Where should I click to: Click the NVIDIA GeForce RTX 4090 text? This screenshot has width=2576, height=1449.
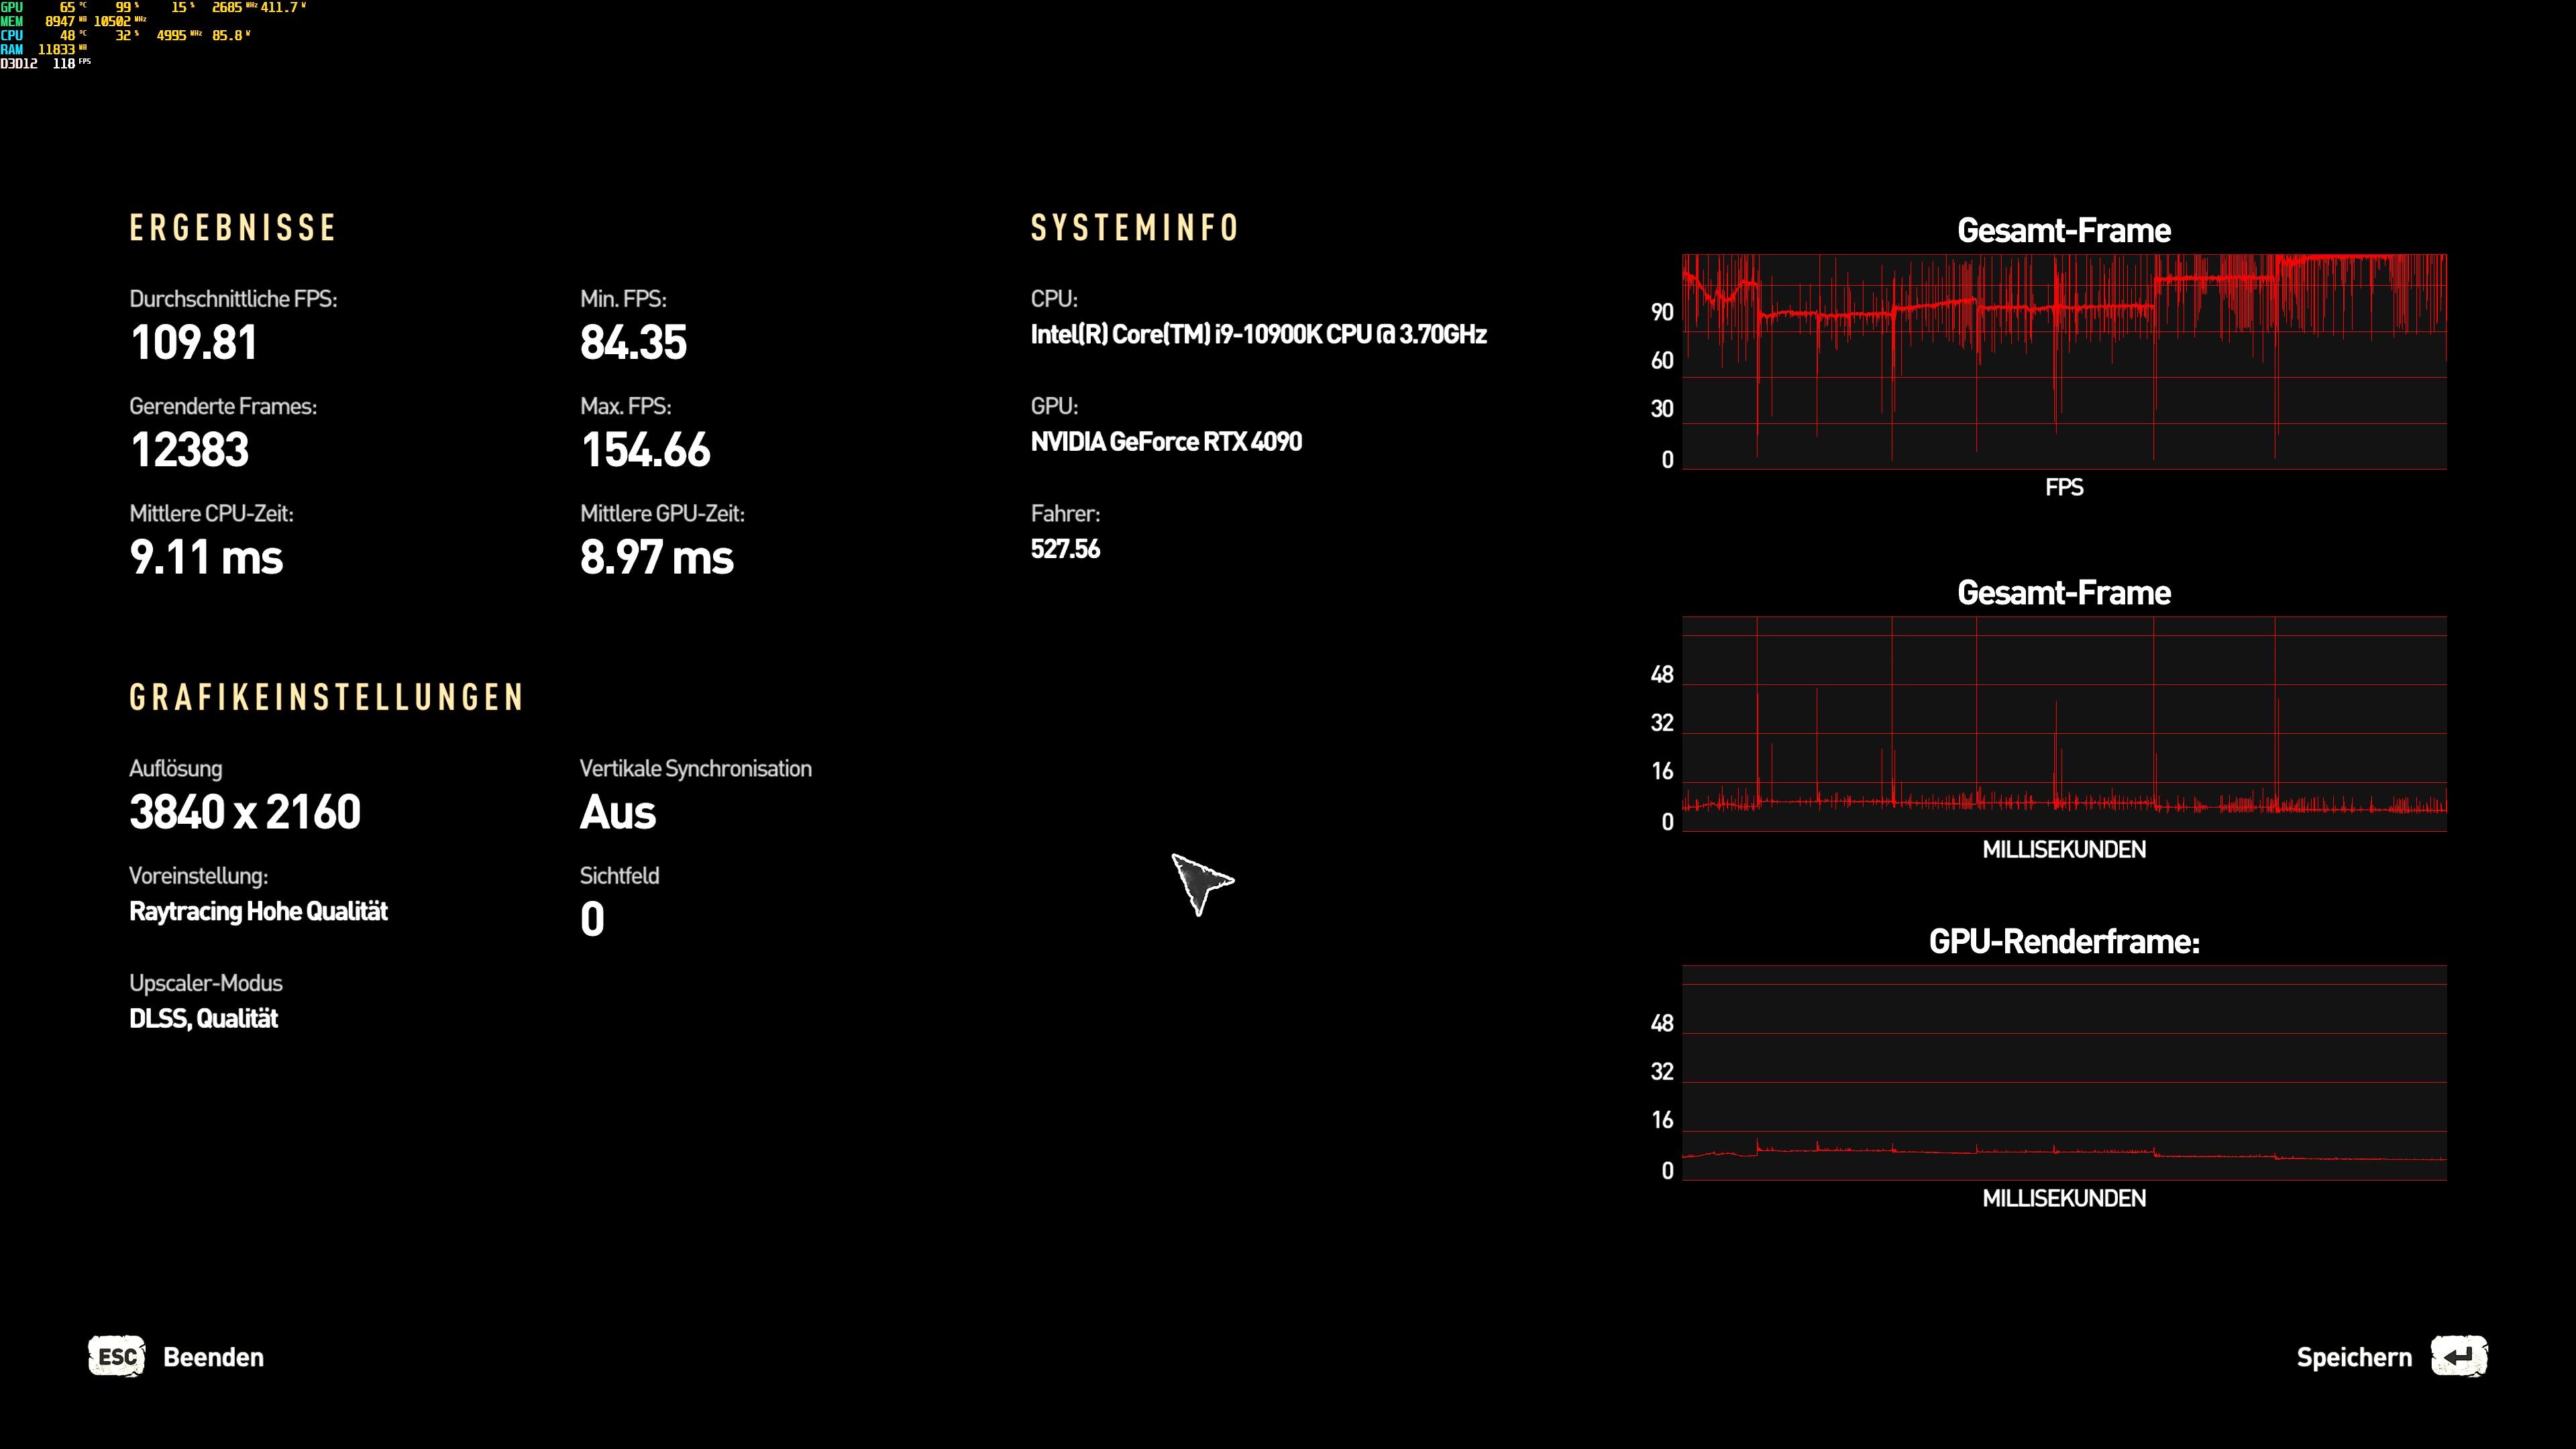pos(1166,442)
